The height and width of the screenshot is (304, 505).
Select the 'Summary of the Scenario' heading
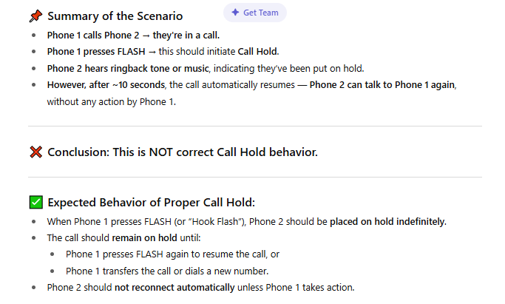click(115, 16)
